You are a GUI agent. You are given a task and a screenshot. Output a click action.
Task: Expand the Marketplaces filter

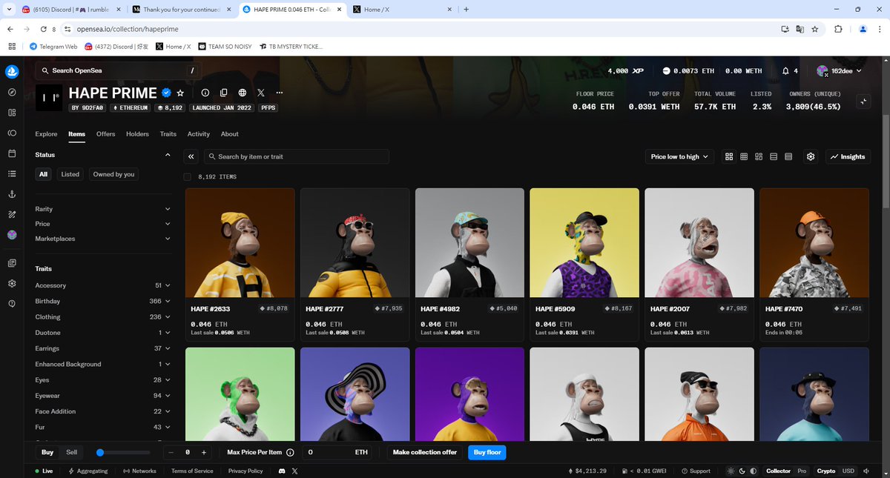tap(103, 239)
